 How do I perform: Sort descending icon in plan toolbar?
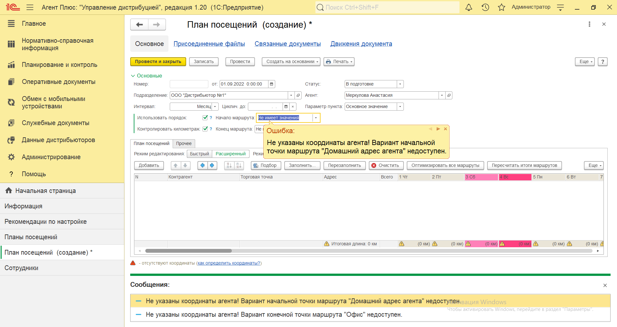click(239, 165)
